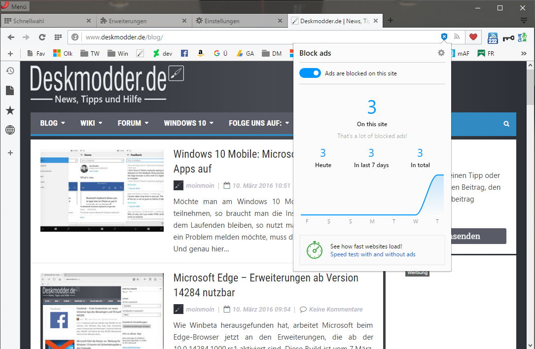
Task: Click the site search magnifier icon
Action: tap(506, 124)
